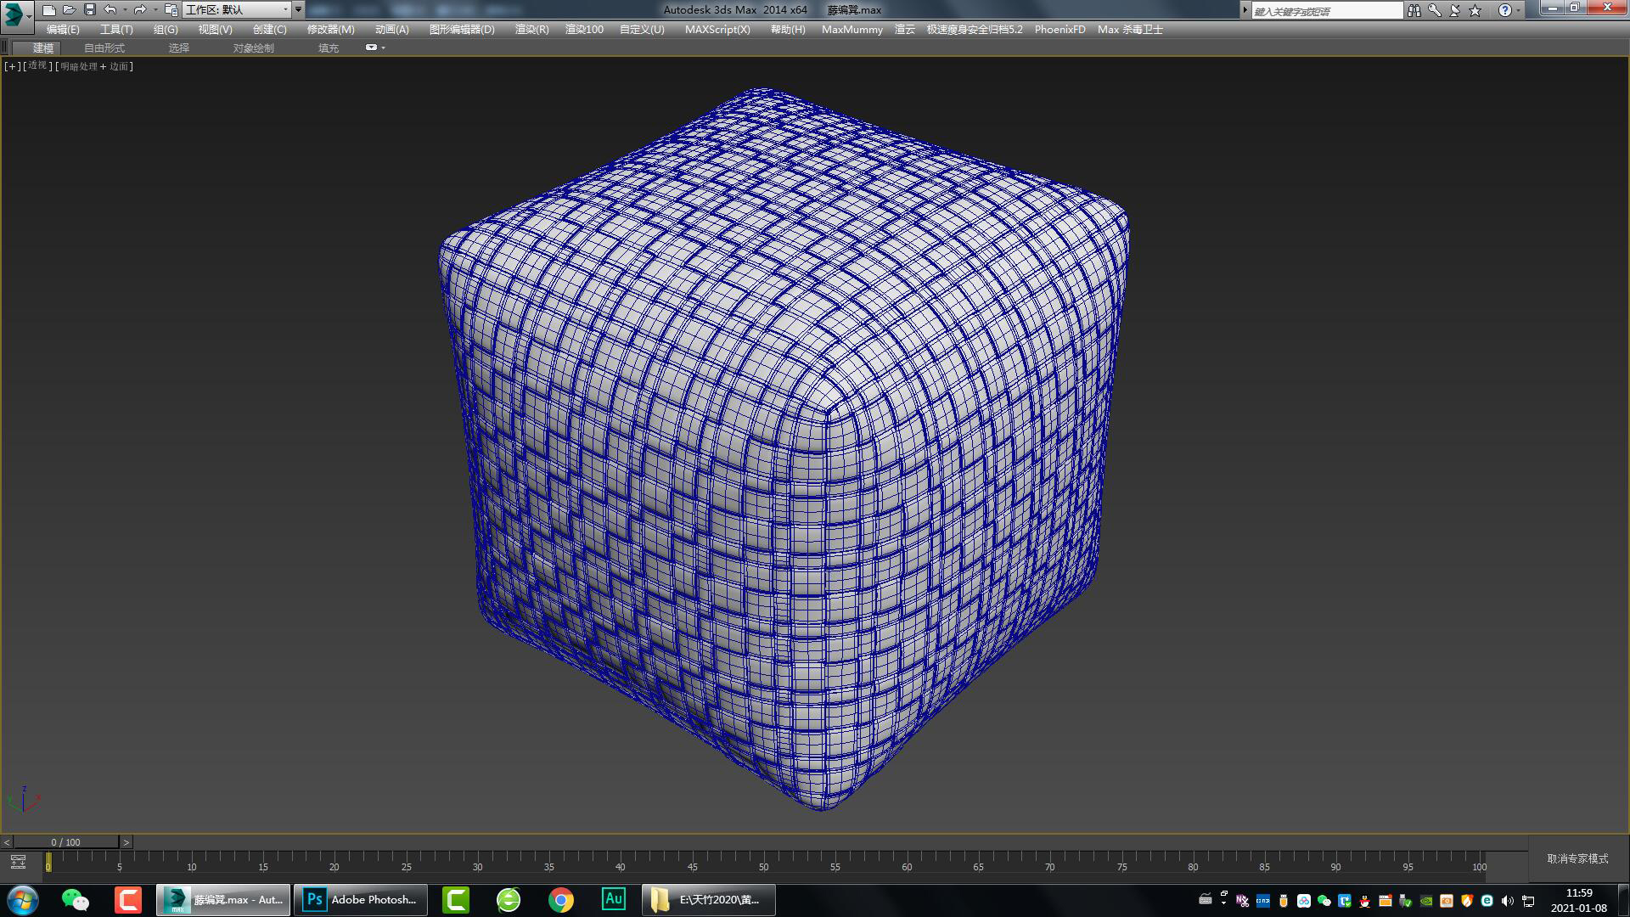
Task: Click the star favorites icon in the title bar
Action: coord(1475,10)
